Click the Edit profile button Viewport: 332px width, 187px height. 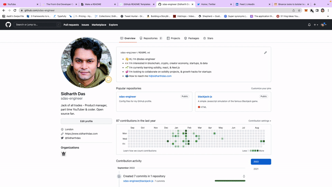point(86,121)
